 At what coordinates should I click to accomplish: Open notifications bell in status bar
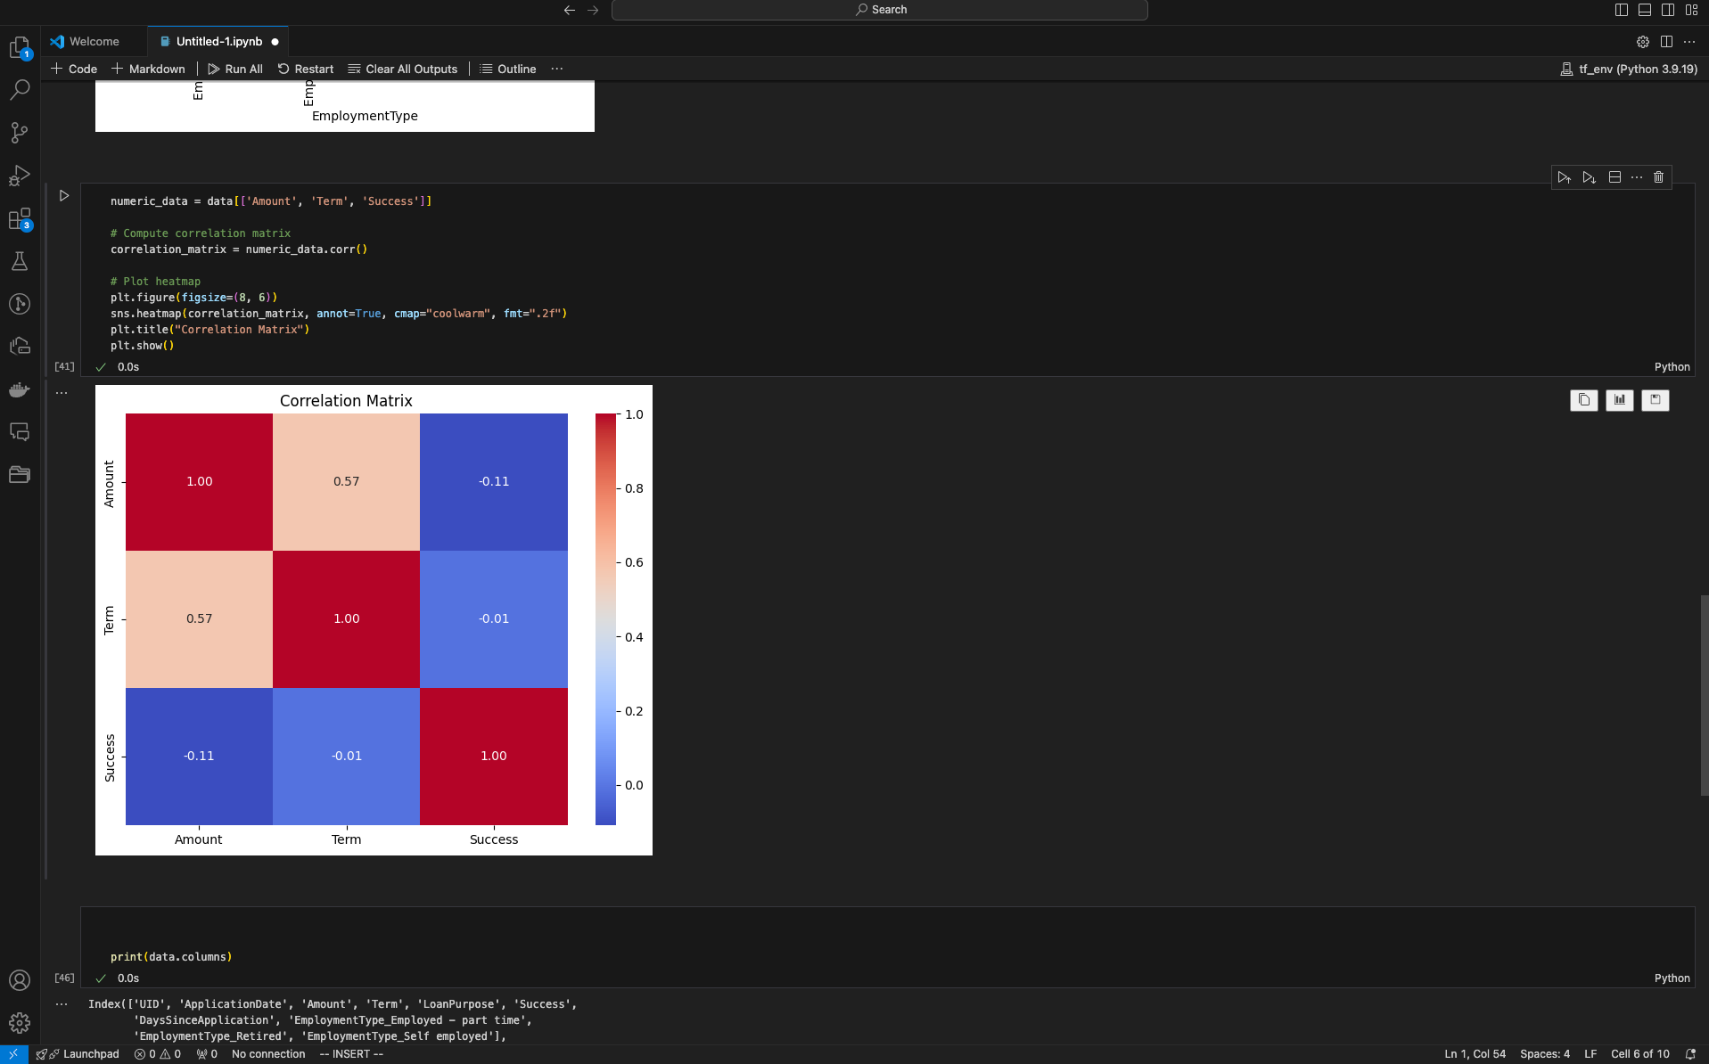pyautogui.click(x=1690, y=1054)
